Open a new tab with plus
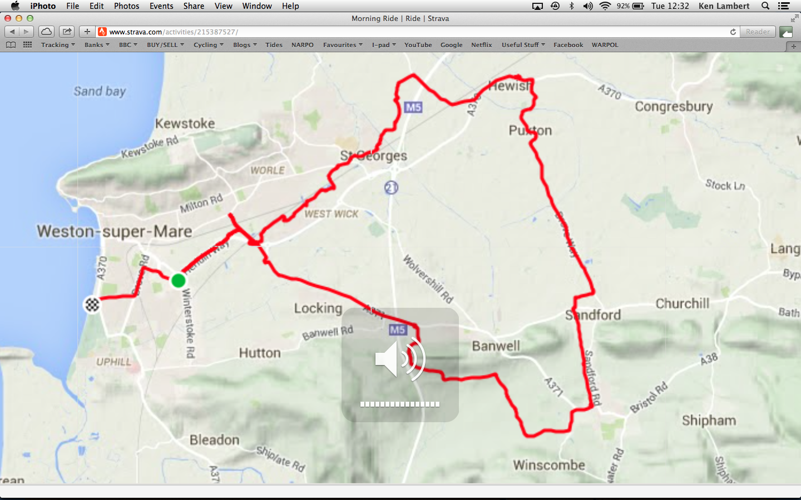 (793, 46)
